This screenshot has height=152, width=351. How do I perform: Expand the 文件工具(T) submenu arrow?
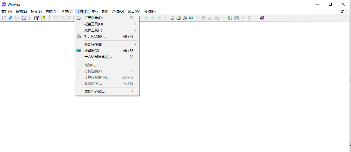coord(135,30)
